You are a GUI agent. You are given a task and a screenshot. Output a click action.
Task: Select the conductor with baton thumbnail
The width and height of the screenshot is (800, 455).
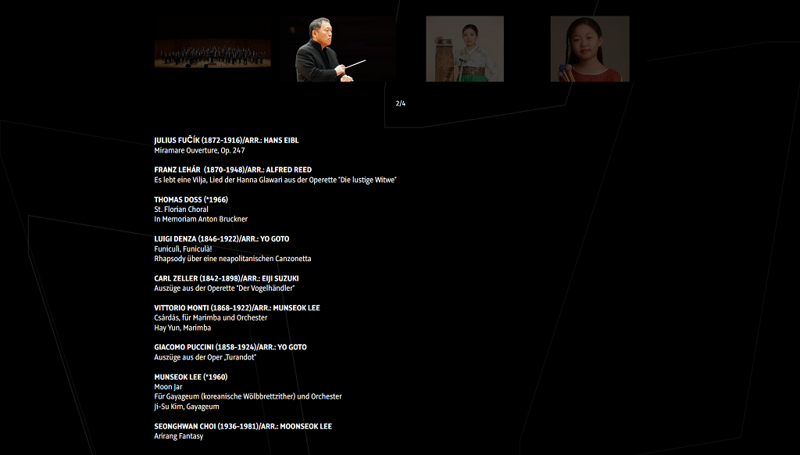point(337,49)
